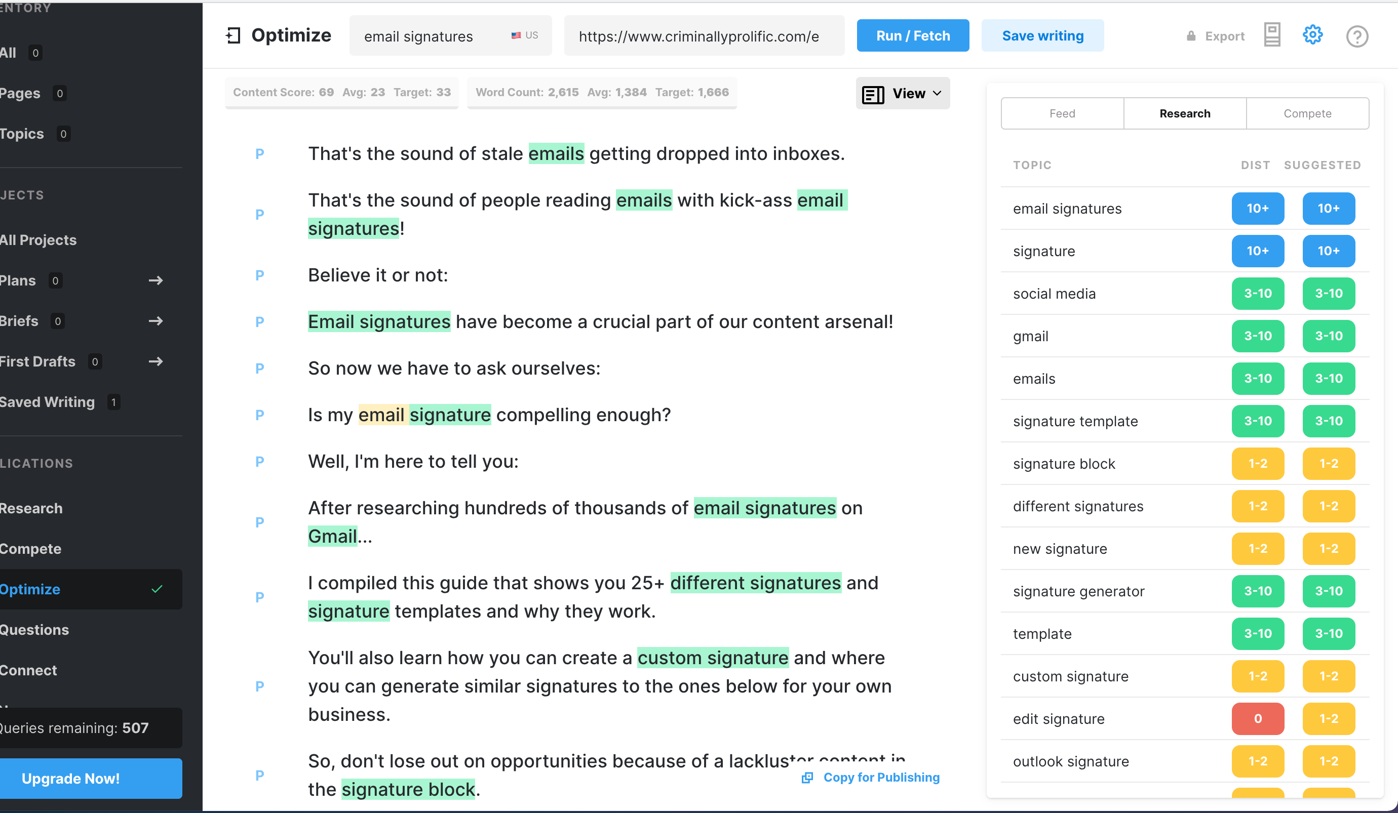Click the Copy for Publishing icon

click(x=808, y=778)
